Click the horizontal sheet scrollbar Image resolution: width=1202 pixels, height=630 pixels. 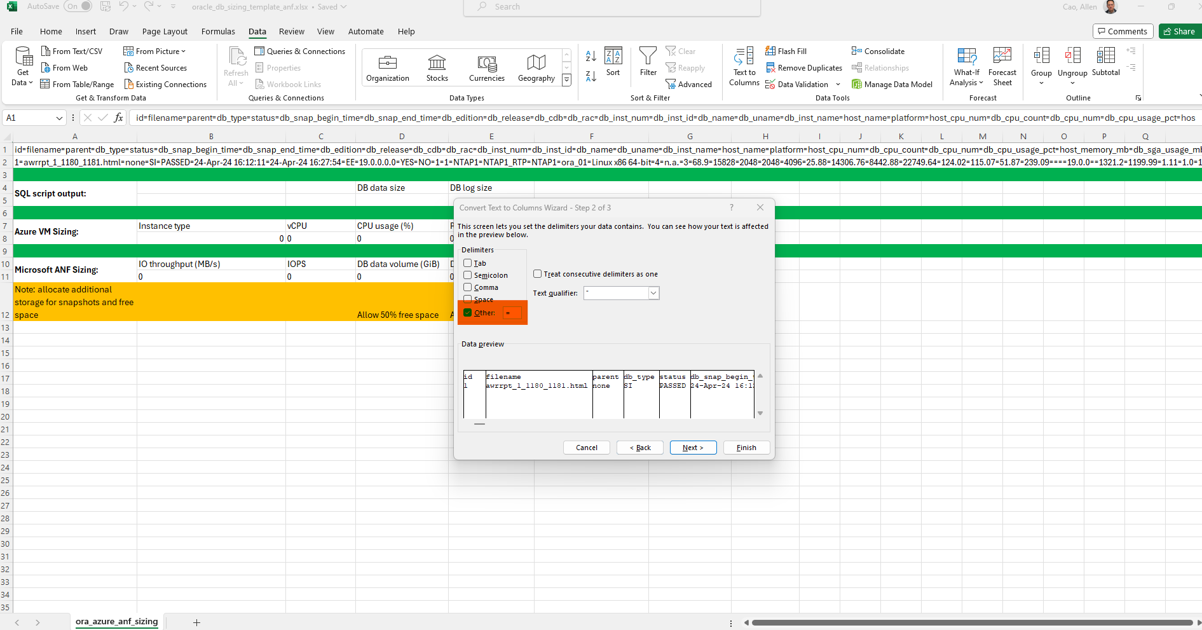coord(971,623)
